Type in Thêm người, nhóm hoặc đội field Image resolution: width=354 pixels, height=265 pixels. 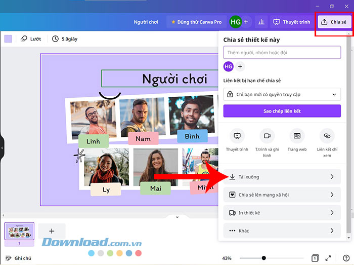tap(282, 52)
